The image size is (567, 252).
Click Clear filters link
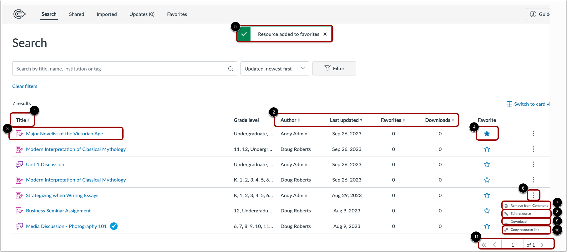pyautogui.click(x=25, y=86)
